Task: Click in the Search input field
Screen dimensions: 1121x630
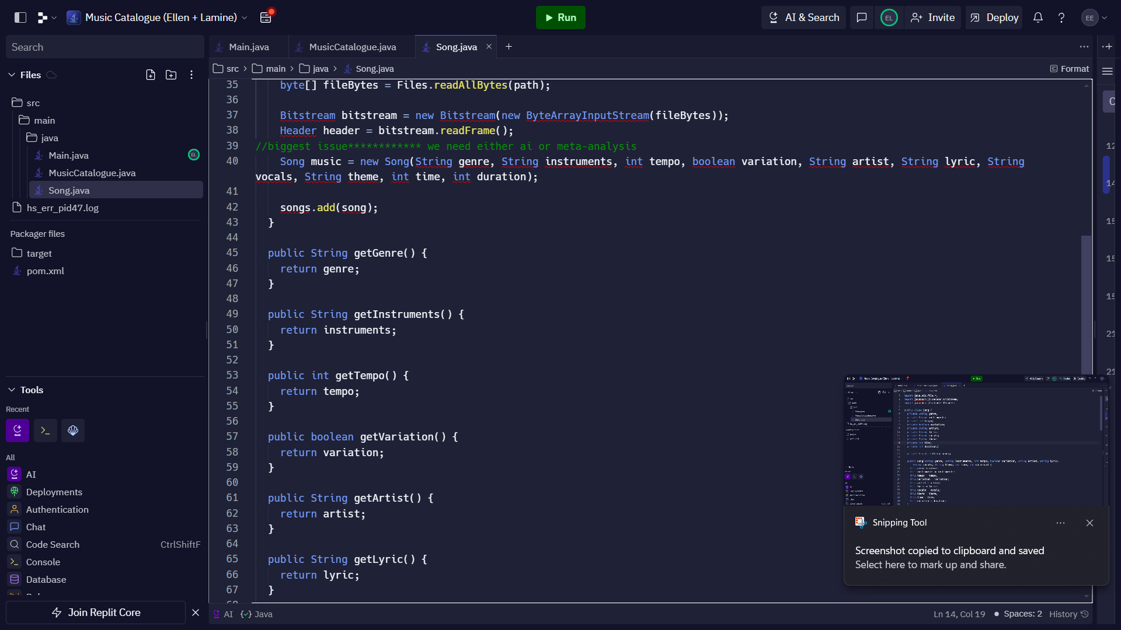Action: (x=105, y=47)
